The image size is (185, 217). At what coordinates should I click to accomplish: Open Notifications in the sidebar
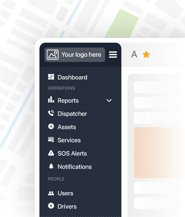(75, 167)
